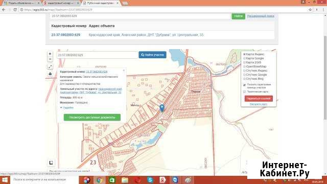Viewport: 327px width, 184px height.
Task: Click the square icon at map bottom-left
Action: click(x=51, y=163)
